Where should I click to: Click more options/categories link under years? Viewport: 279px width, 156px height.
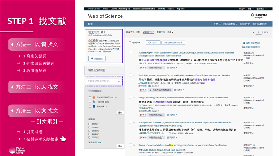[x=96, y=142]
